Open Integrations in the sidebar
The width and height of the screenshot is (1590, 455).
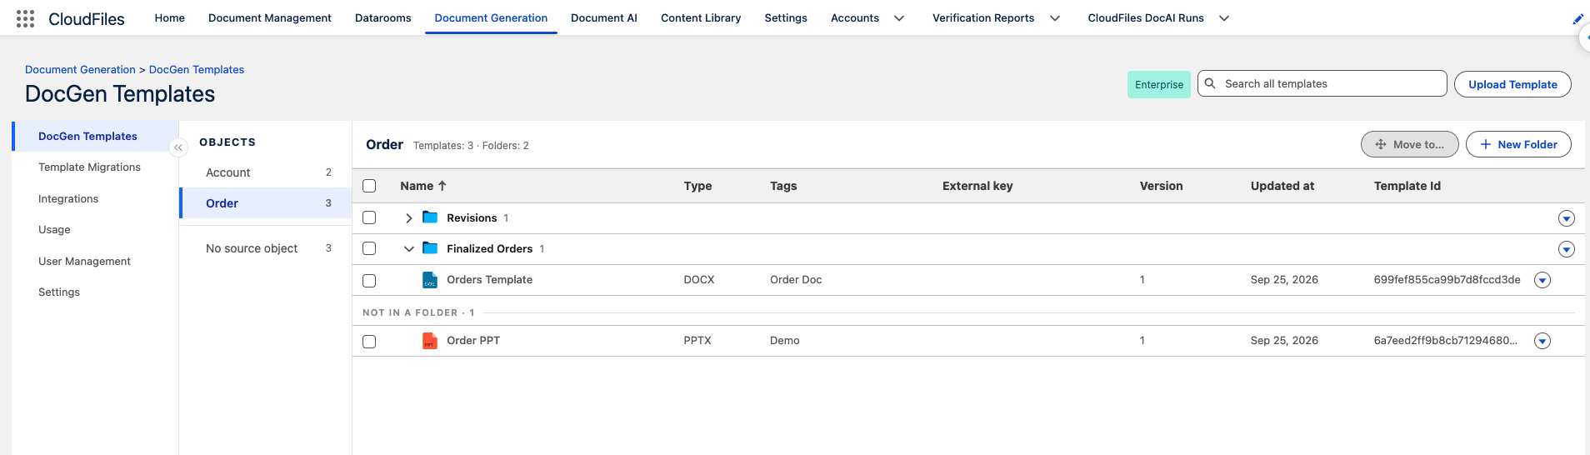coord(68,199)
